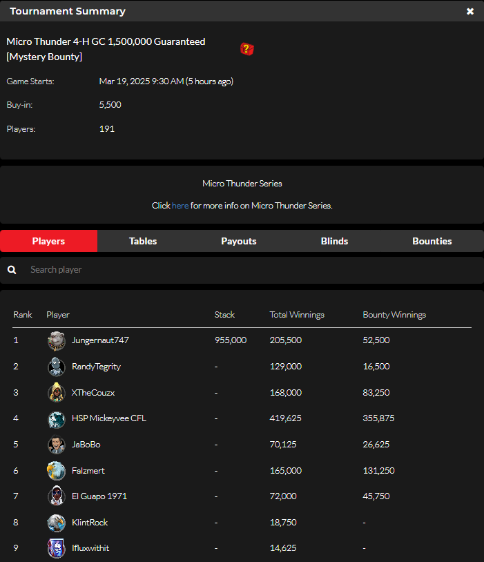Screen dimensions: 484x562
Task: Select player name JaBoBo
Action: click(x=86, y=445)
